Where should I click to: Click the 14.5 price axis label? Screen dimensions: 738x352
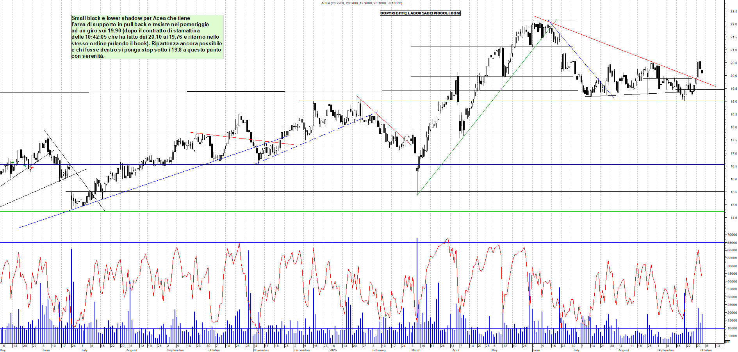click(x=733, y=218)
